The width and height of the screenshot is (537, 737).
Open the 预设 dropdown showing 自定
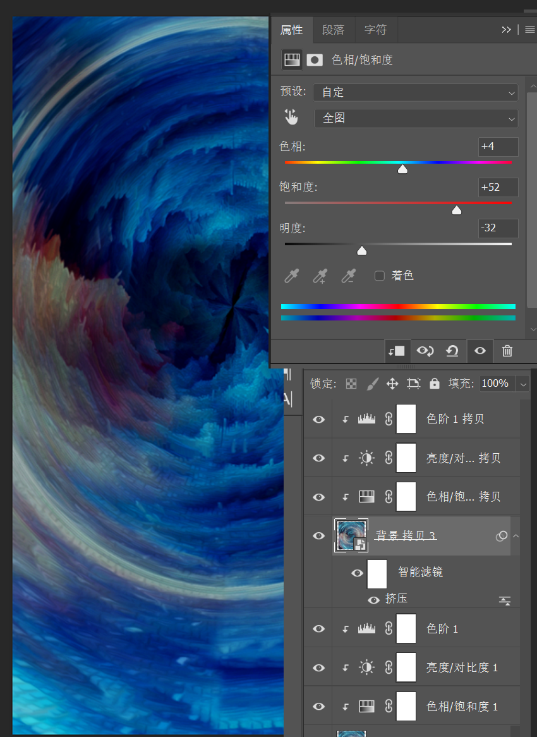pos(415,92)
